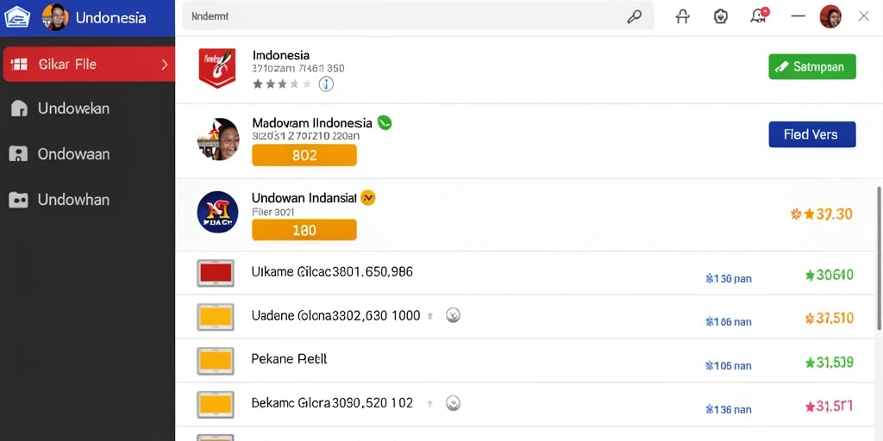883x441 pixels.
Task: Open the red flag thumbnail of Ulkame Gilcac
Action: tap(215, 273)
